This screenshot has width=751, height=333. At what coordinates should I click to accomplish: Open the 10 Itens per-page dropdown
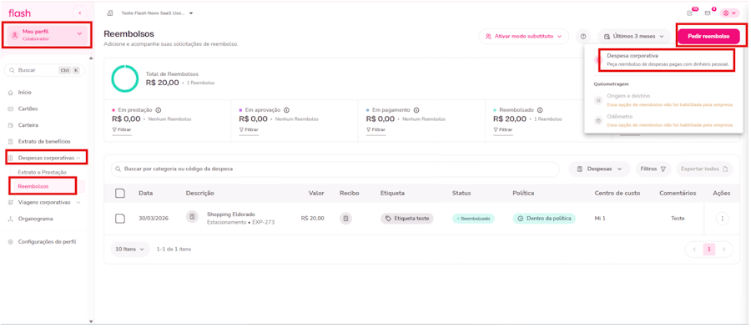coord(130,250)
